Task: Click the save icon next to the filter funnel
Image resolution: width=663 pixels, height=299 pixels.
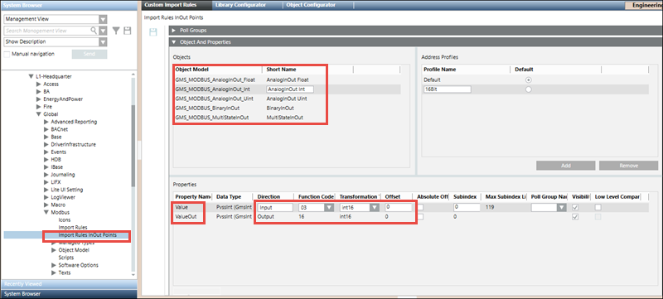Action: (x=128, y=31)
